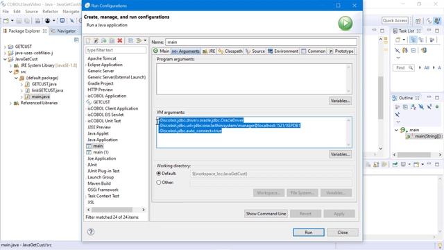Screen dimensions: 444x250
Task: Select linkGETCUST.java in Package Explorer
Action: coord(47,90)
